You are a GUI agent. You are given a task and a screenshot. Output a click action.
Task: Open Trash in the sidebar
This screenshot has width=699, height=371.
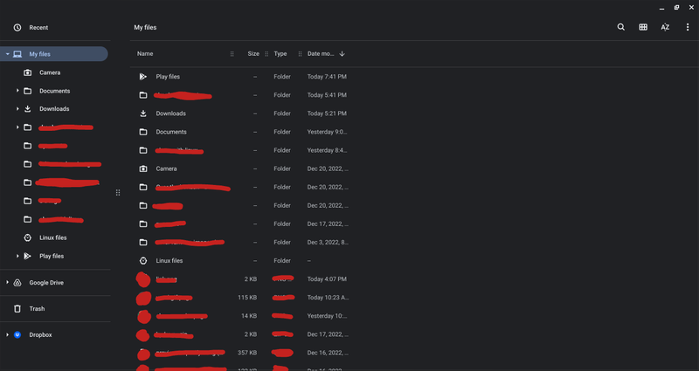pos(37,309)
